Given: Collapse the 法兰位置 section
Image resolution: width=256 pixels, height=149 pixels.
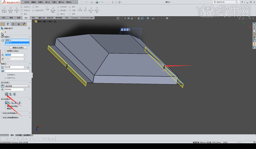Looking at the screenshot, I should click(x=29, y=99).
